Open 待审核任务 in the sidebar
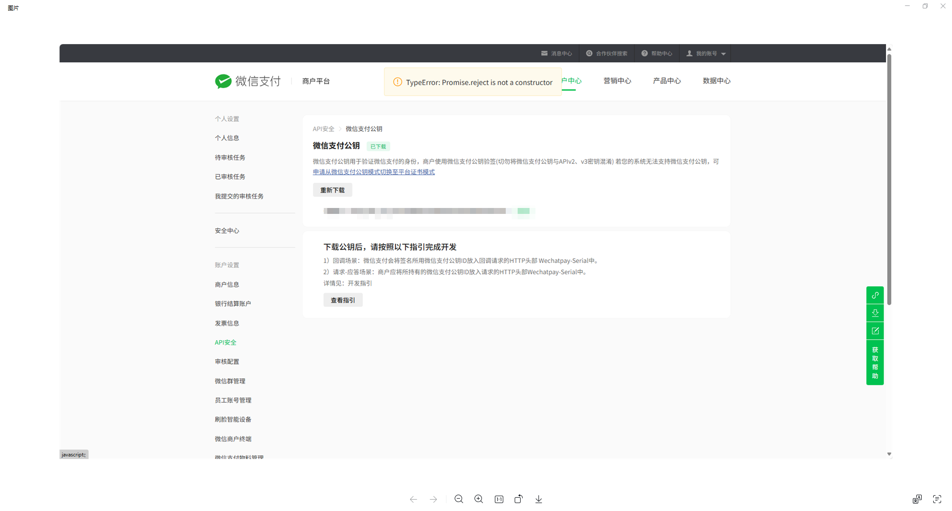Image resolution: width=952 pixels, height=511 pixels. 230,157
